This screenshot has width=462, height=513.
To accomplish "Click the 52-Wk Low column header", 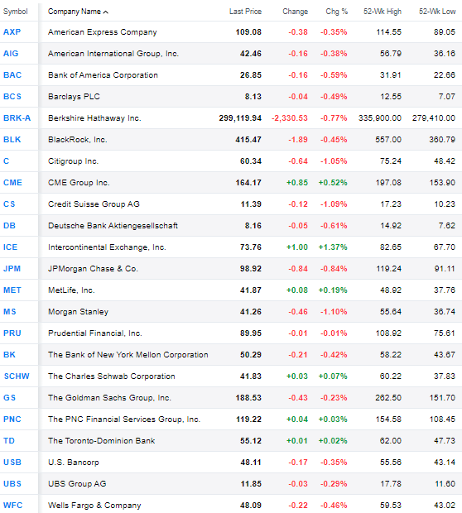I will click(437, 12).
